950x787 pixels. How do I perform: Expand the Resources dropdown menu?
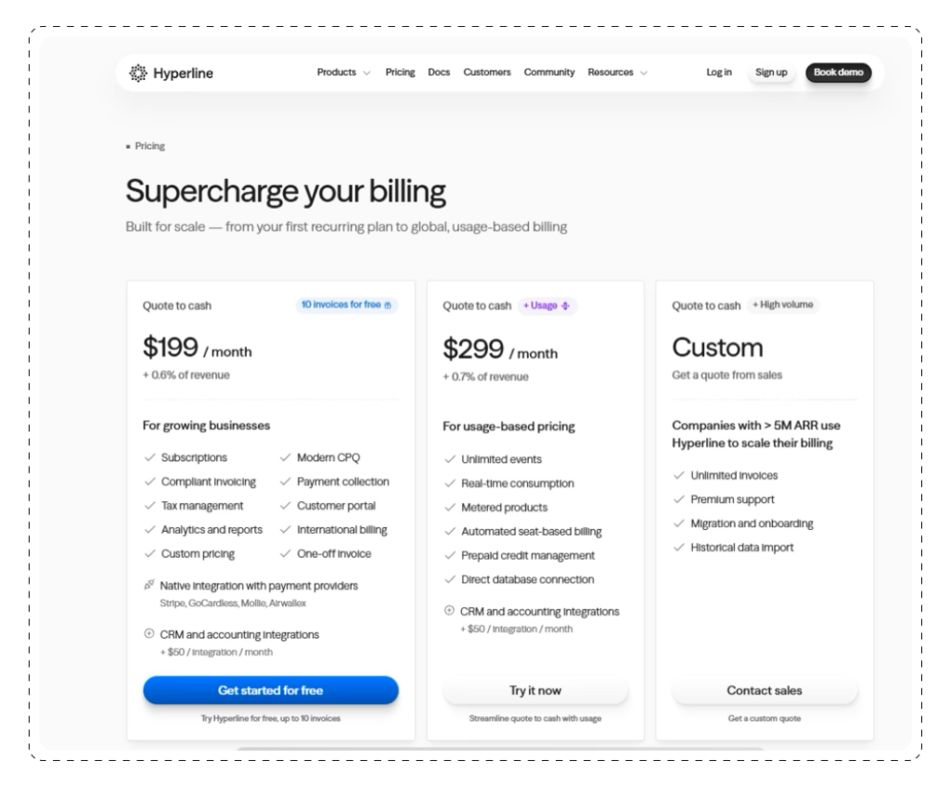(617, 71)
